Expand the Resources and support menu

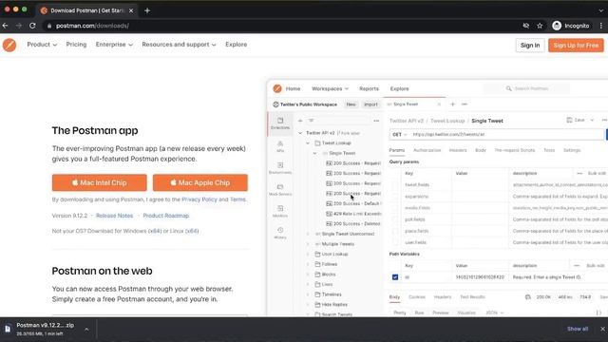tap(179, 45)
